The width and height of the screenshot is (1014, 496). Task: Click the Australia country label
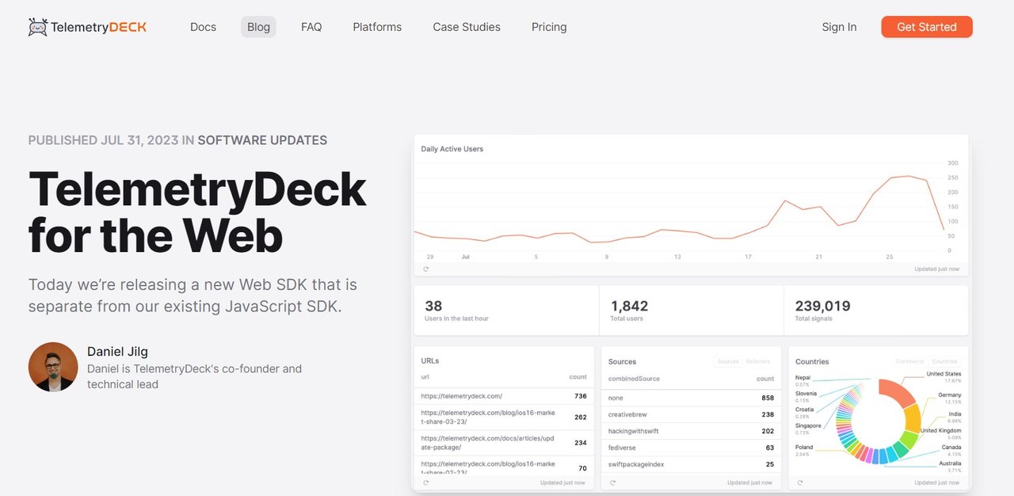949,464
